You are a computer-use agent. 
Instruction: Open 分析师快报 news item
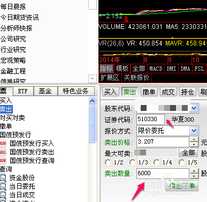pyautogui.click(x=16, y=28)
